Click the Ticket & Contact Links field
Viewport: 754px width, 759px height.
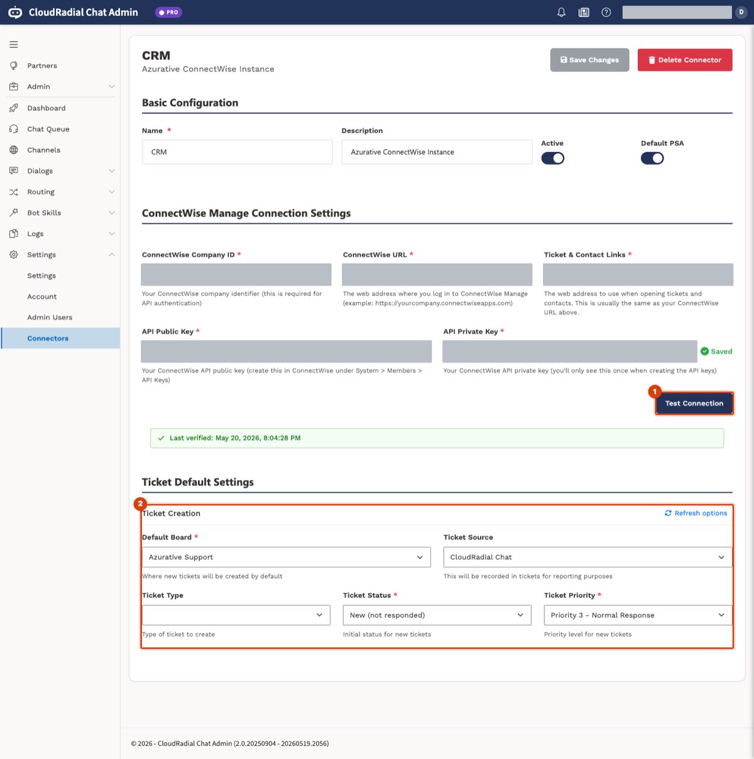coord(638,275)
